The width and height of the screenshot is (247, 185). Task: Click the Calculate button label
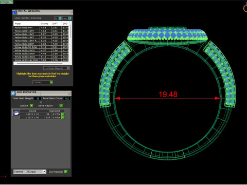(37, 82)
